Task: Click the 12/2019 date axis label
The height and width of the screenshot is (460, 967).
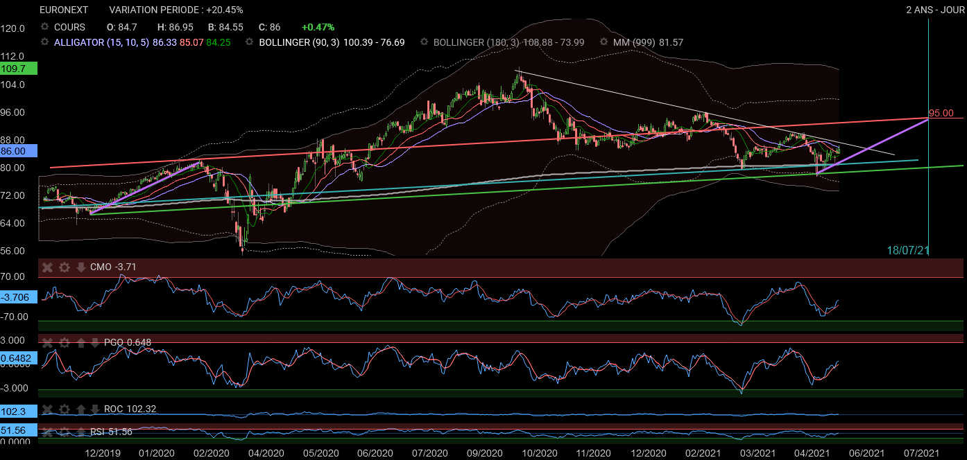Action: (104, 453)
